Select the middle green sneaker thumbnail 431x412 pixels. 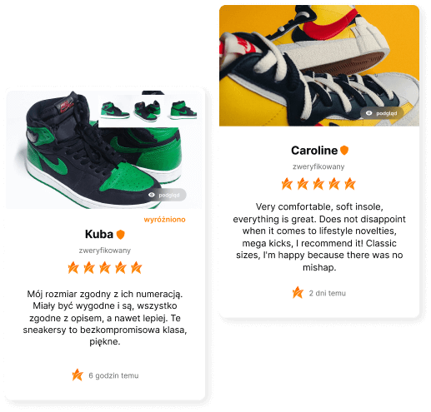[x=148, y=111]
